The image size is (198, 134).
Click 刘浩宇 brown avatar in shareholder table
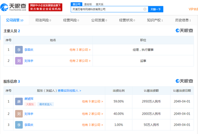19,114
